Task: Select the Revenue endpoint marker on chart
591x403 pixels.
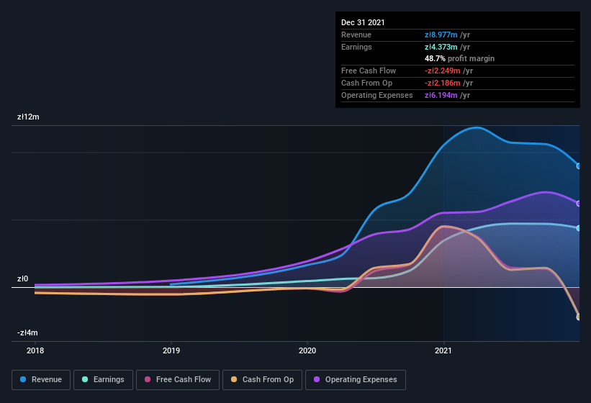Action: click(x=579, y=166)
